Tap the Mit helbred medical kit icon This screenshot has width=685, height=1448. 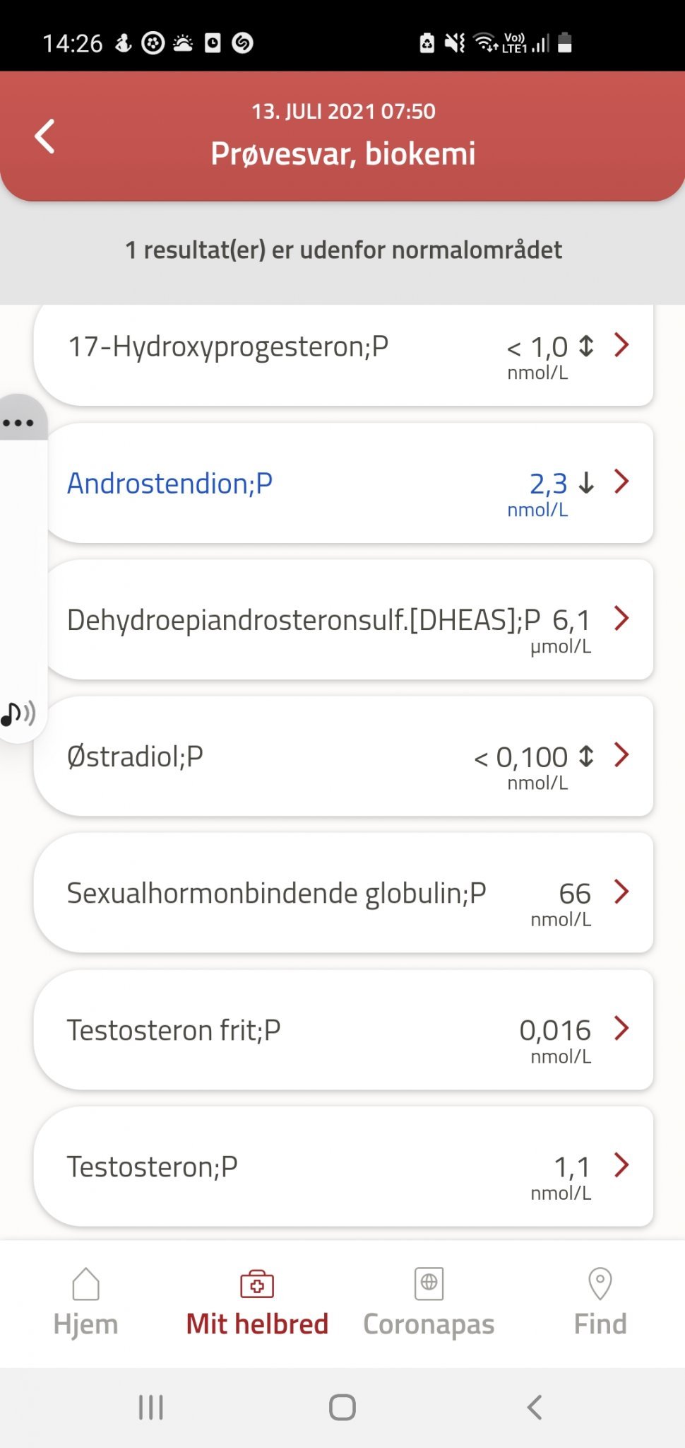pos(257,1283)
